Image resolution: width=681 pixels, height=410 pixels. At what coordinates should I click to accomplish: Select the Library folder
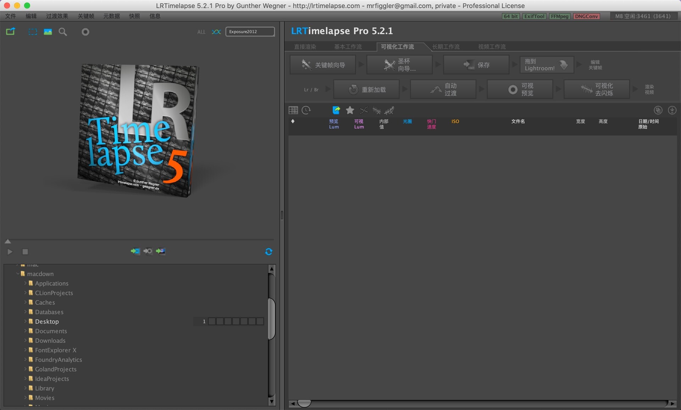[44, 388]
